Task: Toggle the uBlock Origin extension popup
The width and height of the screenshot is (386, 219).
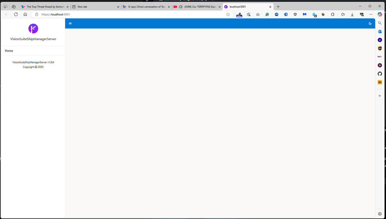Action: 295,14
